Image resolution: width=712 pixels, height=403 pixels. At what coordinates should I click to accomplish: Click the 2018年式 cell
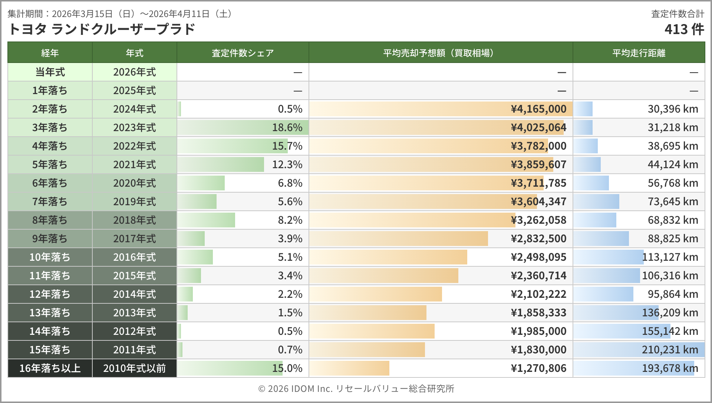134,220
